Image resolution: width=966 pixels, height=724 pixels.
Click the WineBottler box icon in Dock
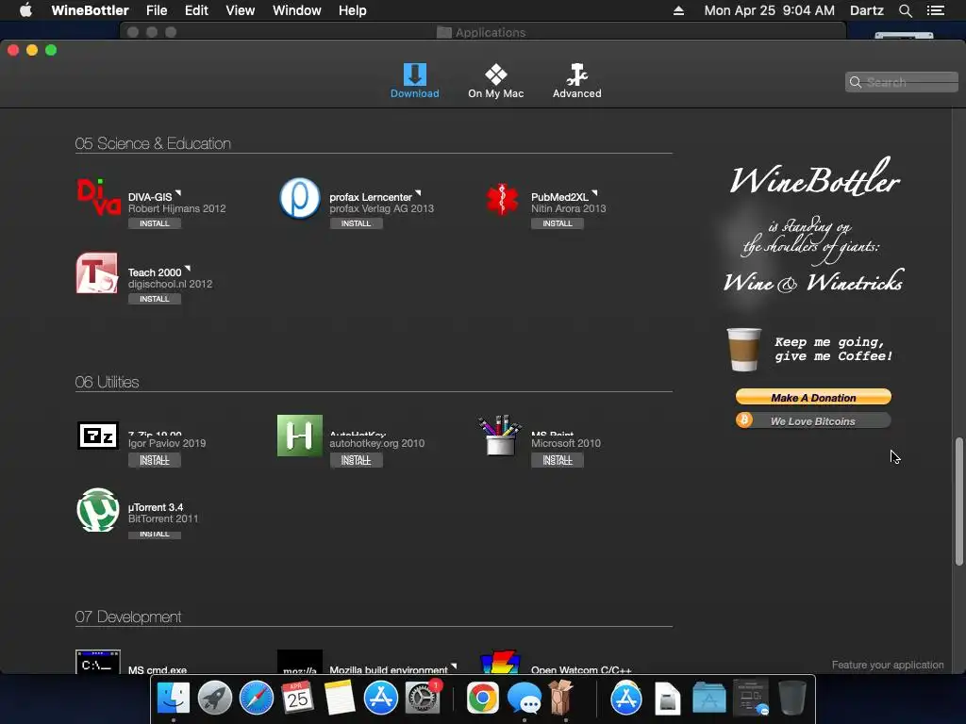click(x=561, y=697)
